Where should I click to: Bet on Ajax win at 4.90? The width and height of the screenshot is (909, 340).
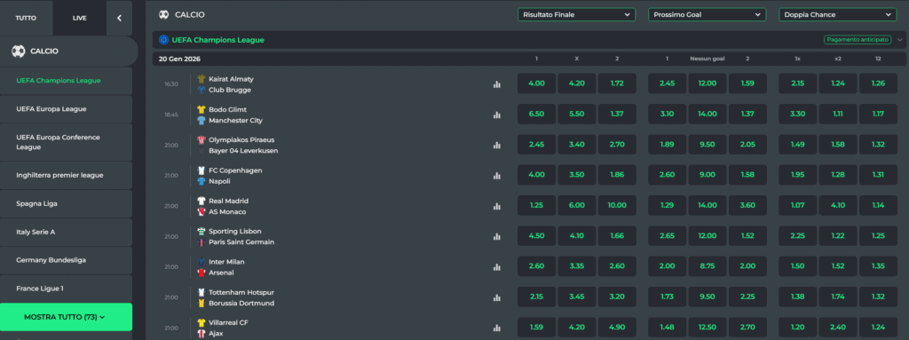(x=618, y=328)
